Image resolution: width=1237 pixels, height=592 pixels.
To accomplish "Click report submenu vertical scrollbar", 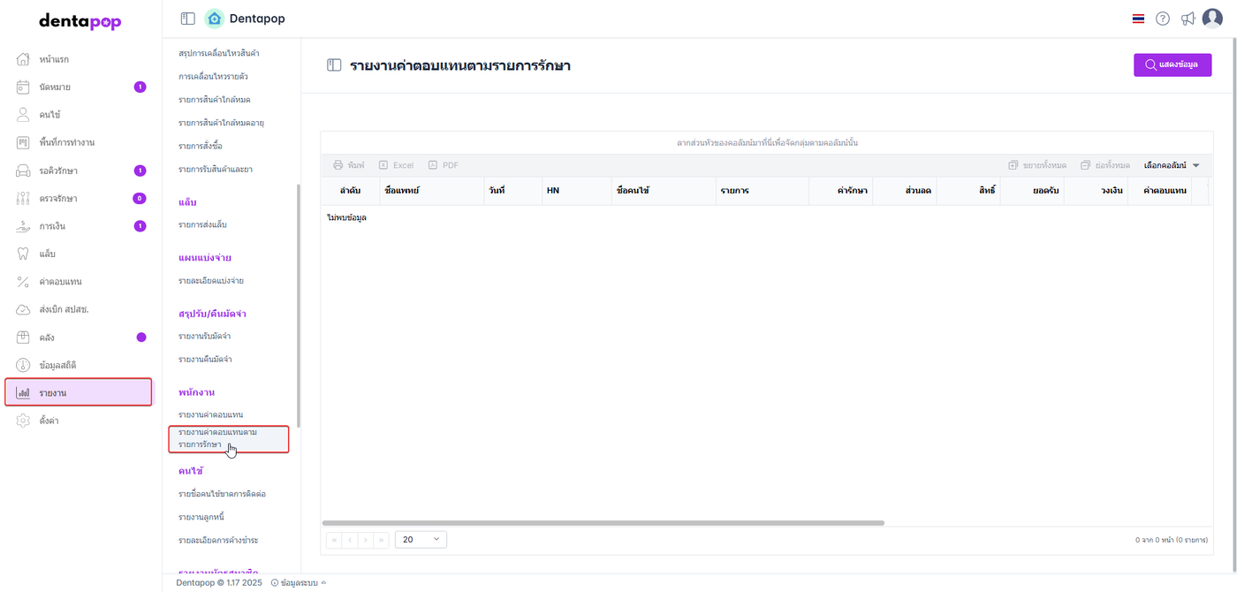I will [x=298, y=306].
